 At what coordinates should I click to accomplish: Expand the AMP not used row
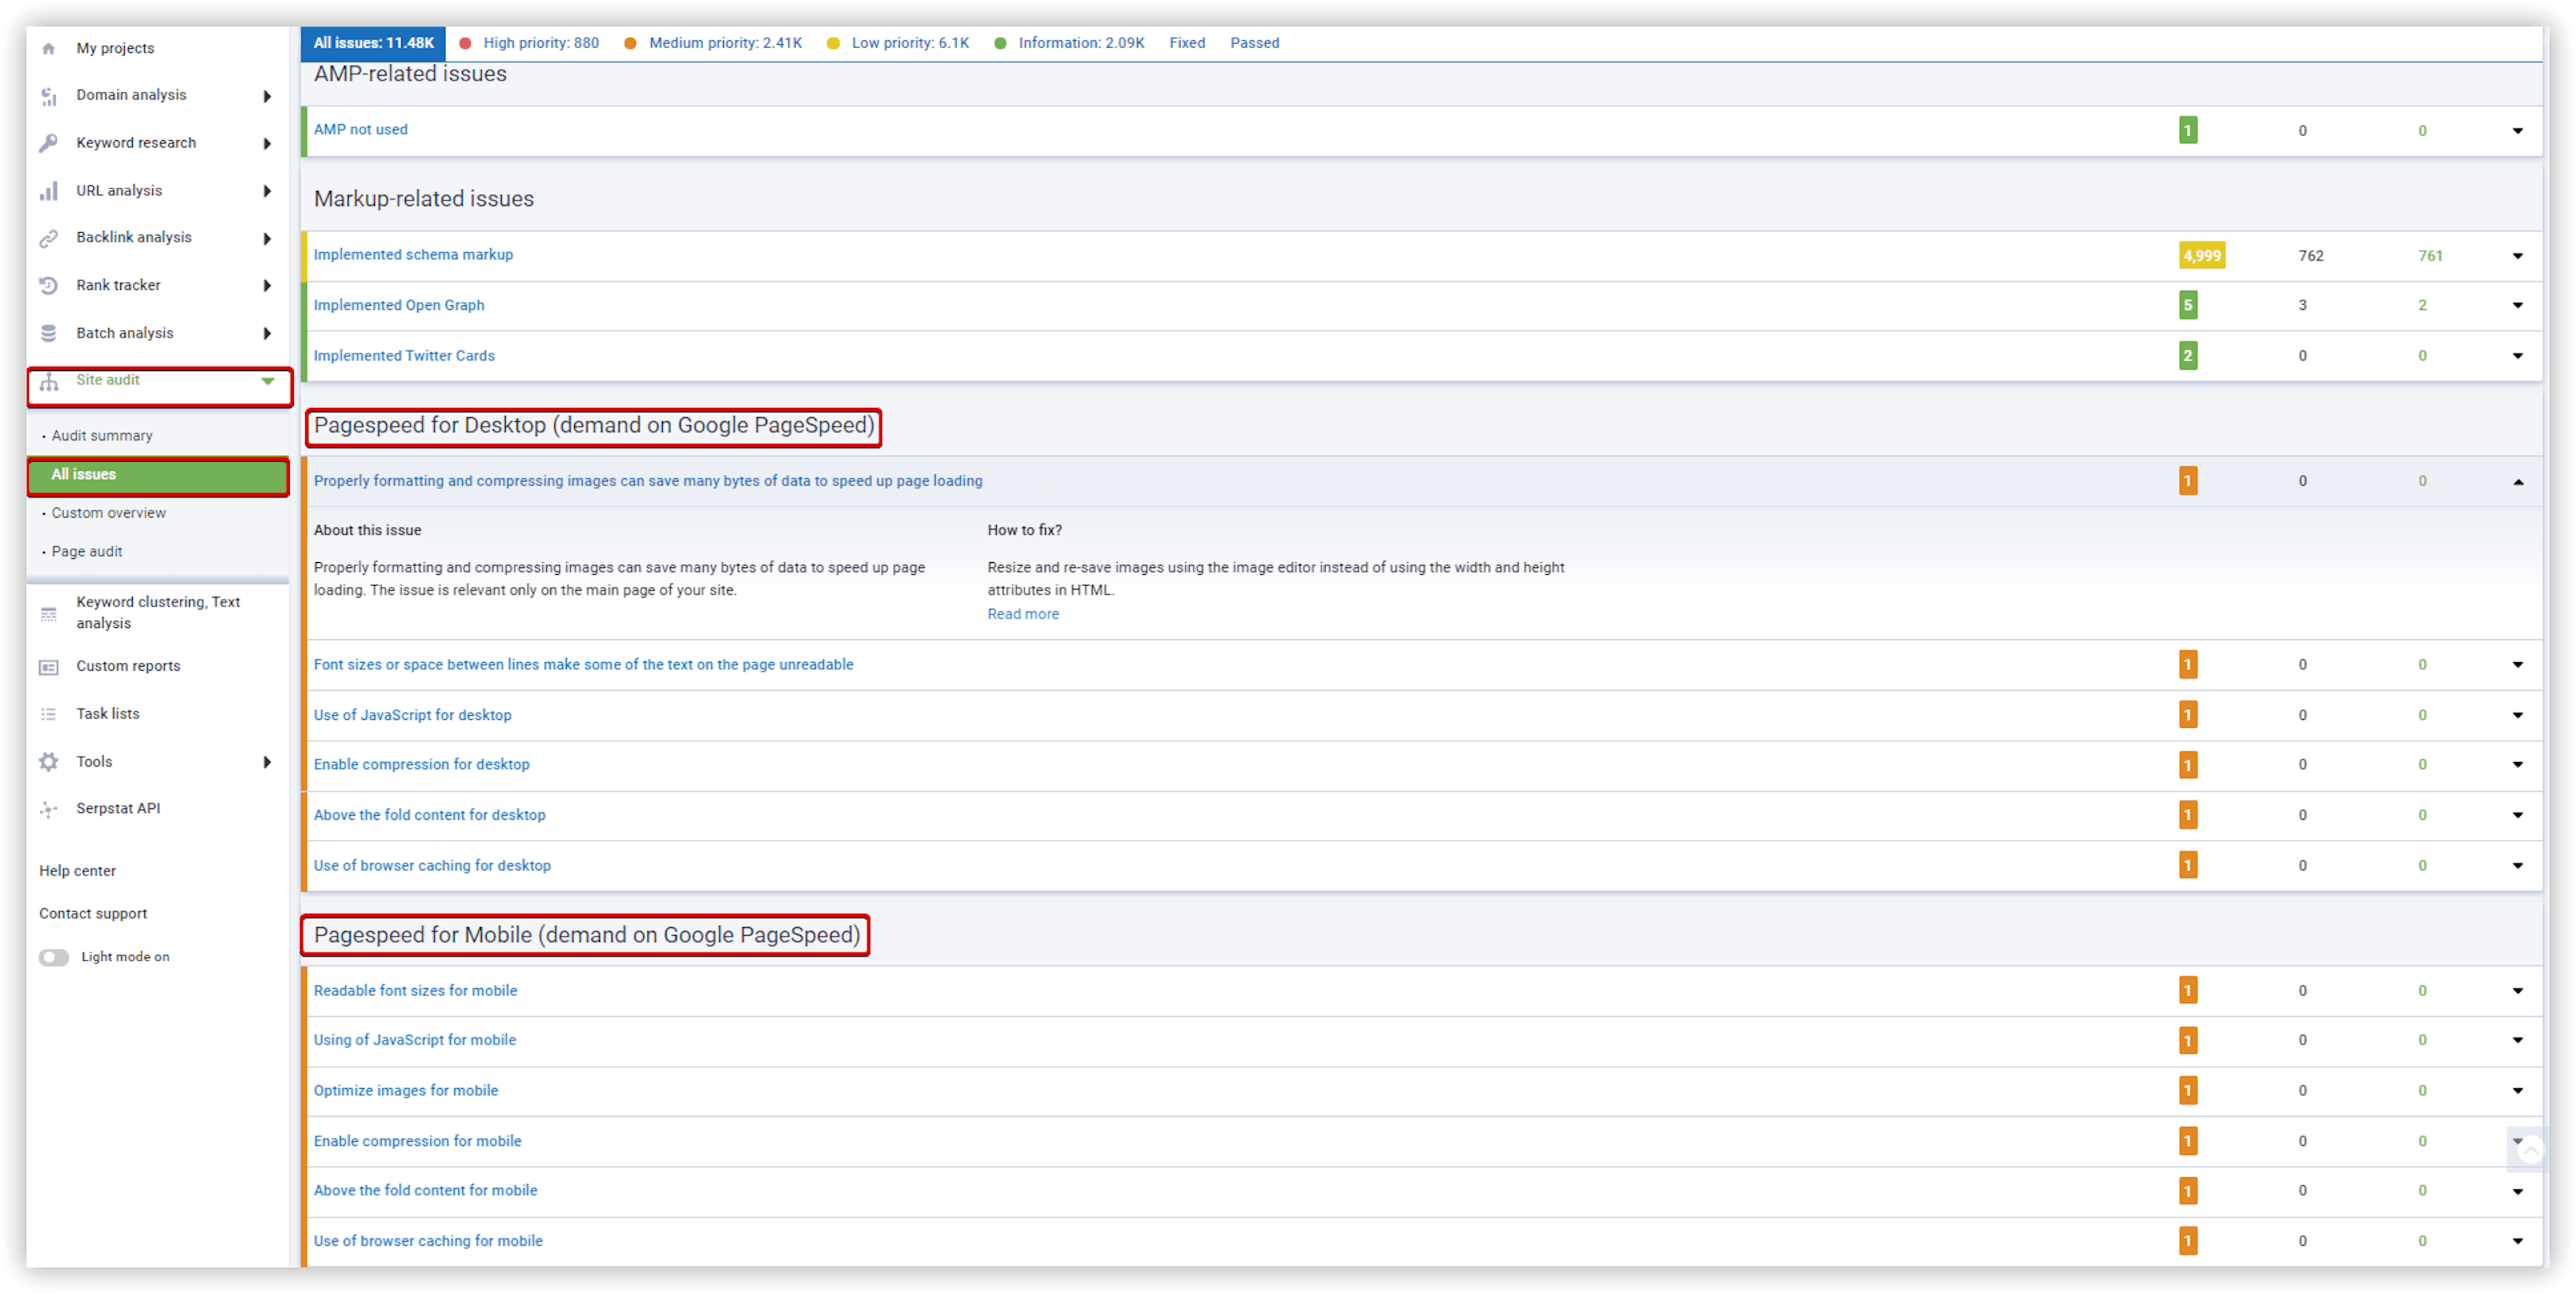2518,131
